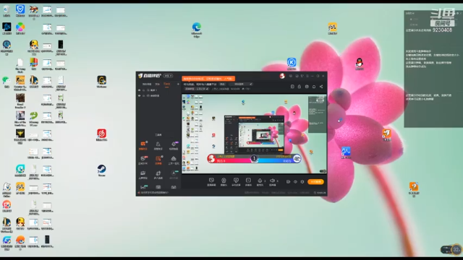
Task: Mute the microphone in the bottom toolbar
Action: coord(260,181)
